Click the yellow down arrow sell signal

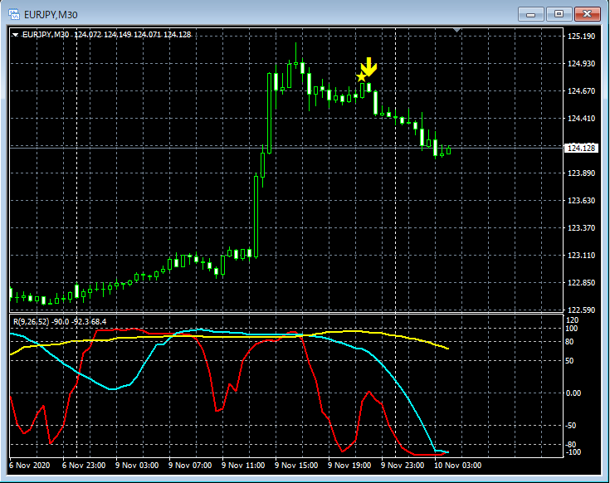pos(368,67)
